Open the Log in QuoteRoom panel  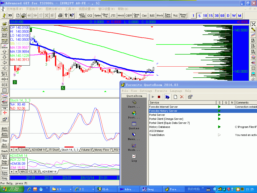(134, 158)
